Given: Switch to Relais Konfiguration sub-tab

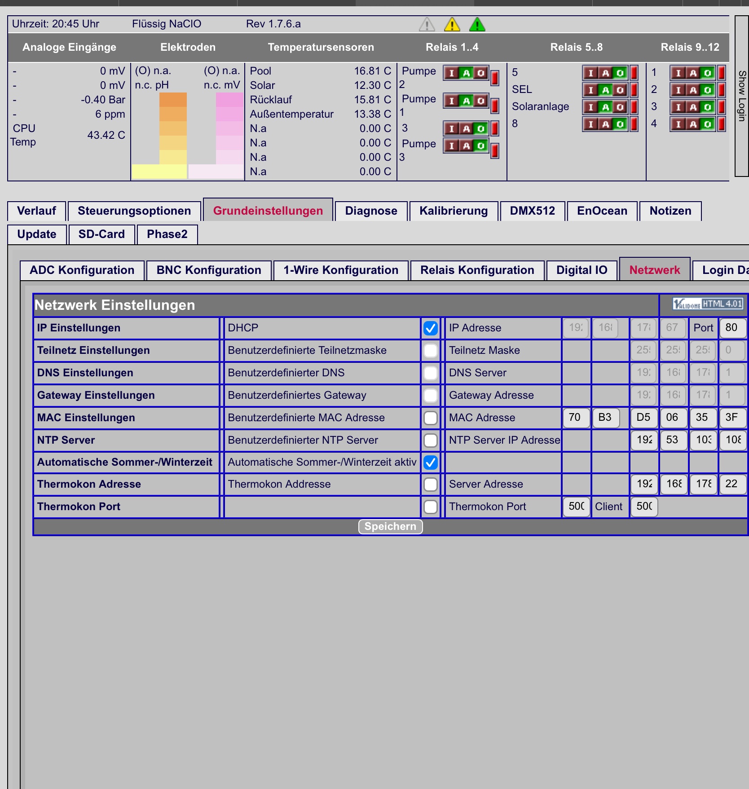Looking at the screenshot, I should tap(477, 270).
